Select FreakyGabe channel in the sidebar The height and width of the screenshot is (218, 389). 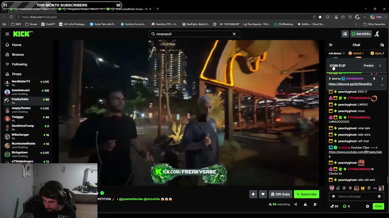click(27, 101)
